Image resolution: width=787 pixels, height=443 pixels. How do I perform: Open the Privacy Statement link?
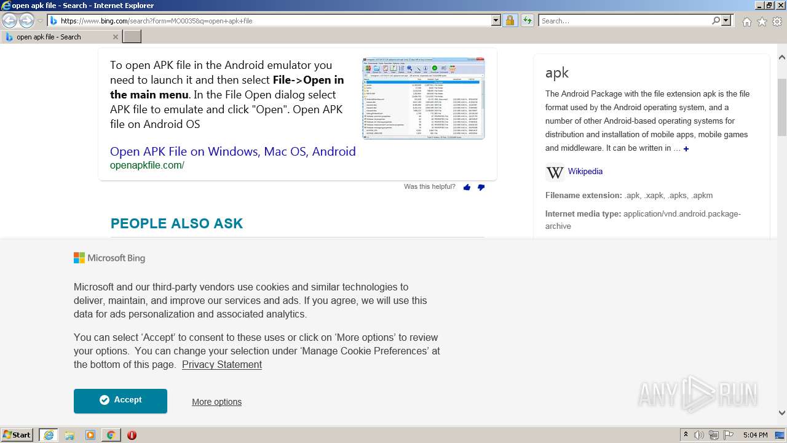[x=222, y=364]
